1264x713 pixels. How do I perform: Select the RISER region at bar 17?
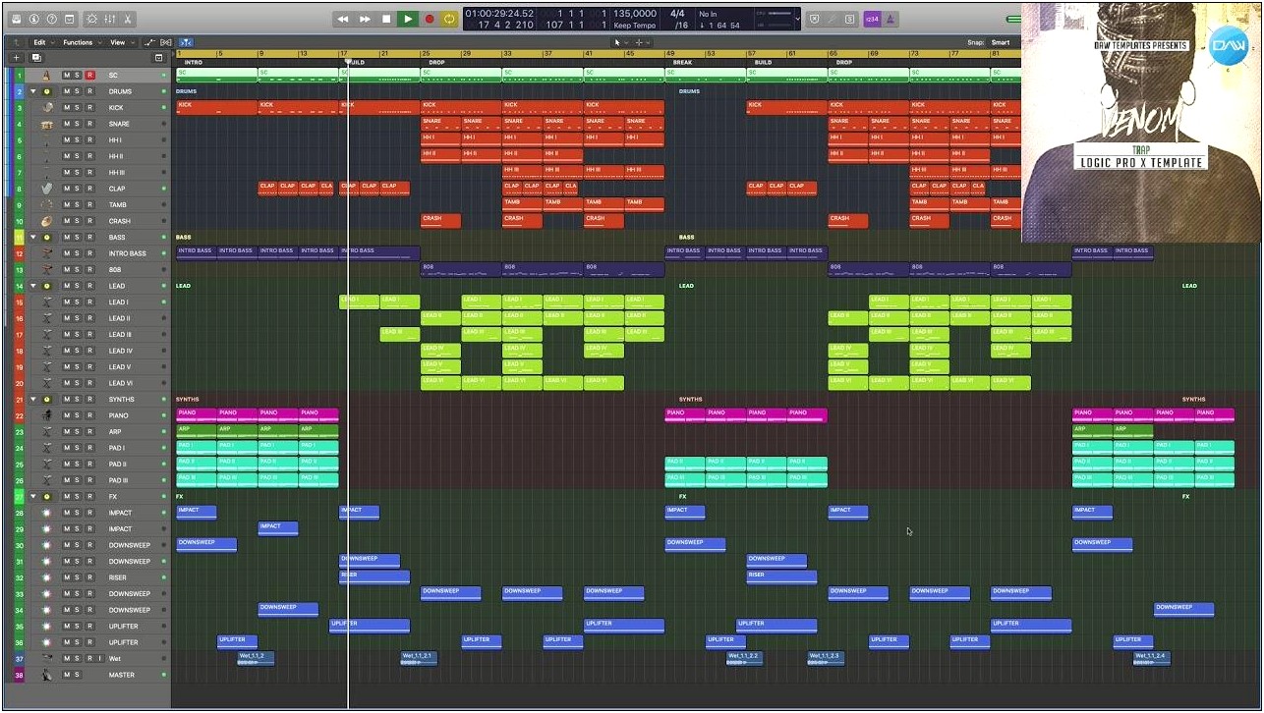coord(374,576)
